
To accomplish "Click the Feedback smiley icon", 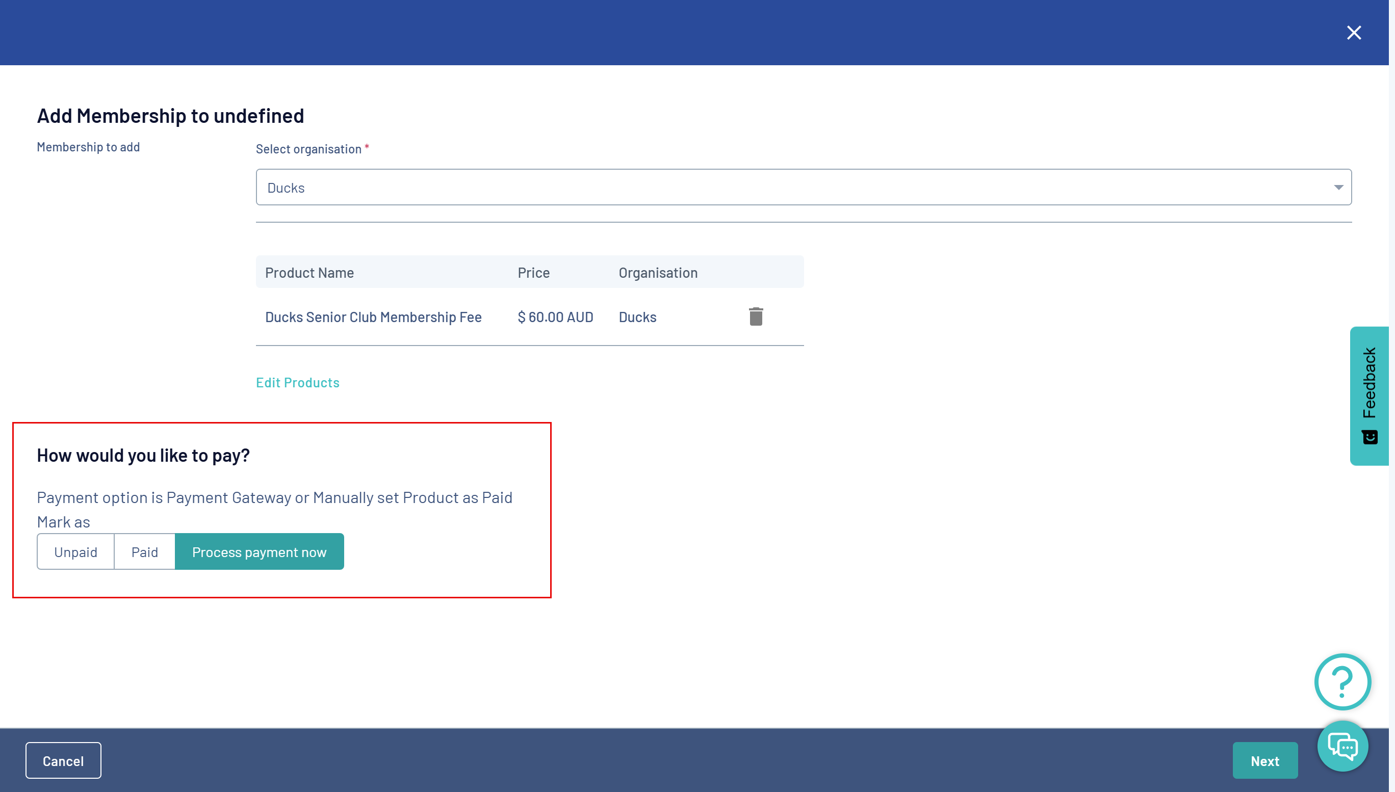I will pyautogui.click(x=1370, y=437).
